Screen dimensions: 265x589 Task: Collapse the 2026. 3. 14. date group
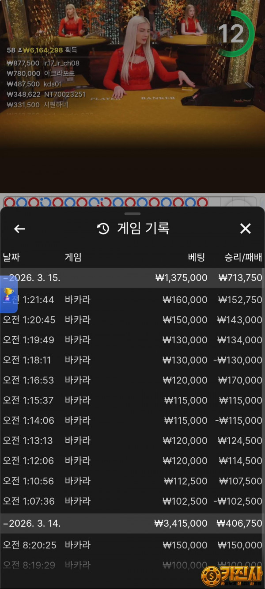[32, 523]
